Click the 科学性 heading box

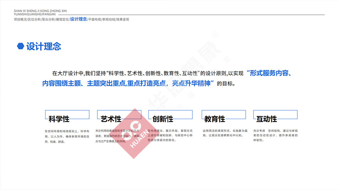tap(67, 115)
